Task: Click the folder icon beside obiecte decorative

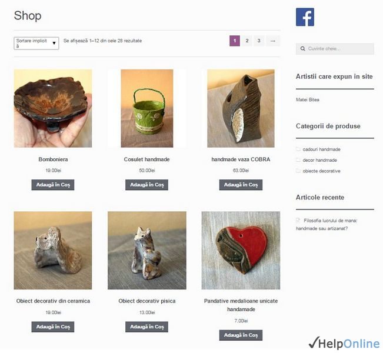Action: [298, 171]
